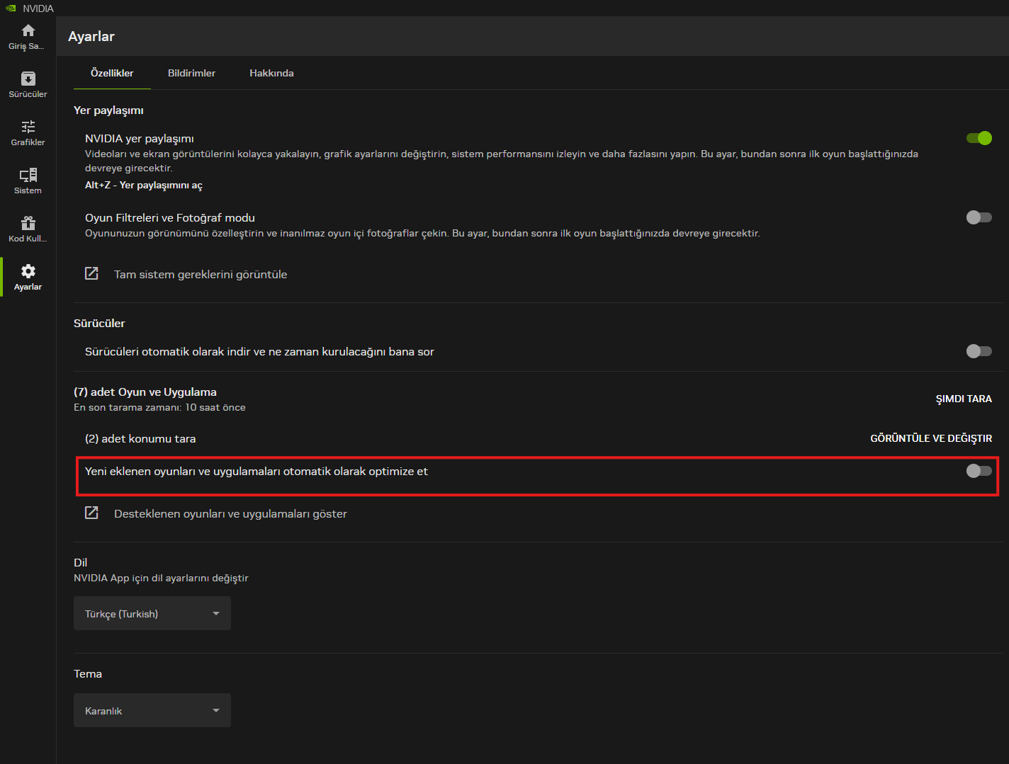Open the Sürücüler download icon in sidebar
The width and height of the screenshot is (1009, 764).
pos(28,79)
